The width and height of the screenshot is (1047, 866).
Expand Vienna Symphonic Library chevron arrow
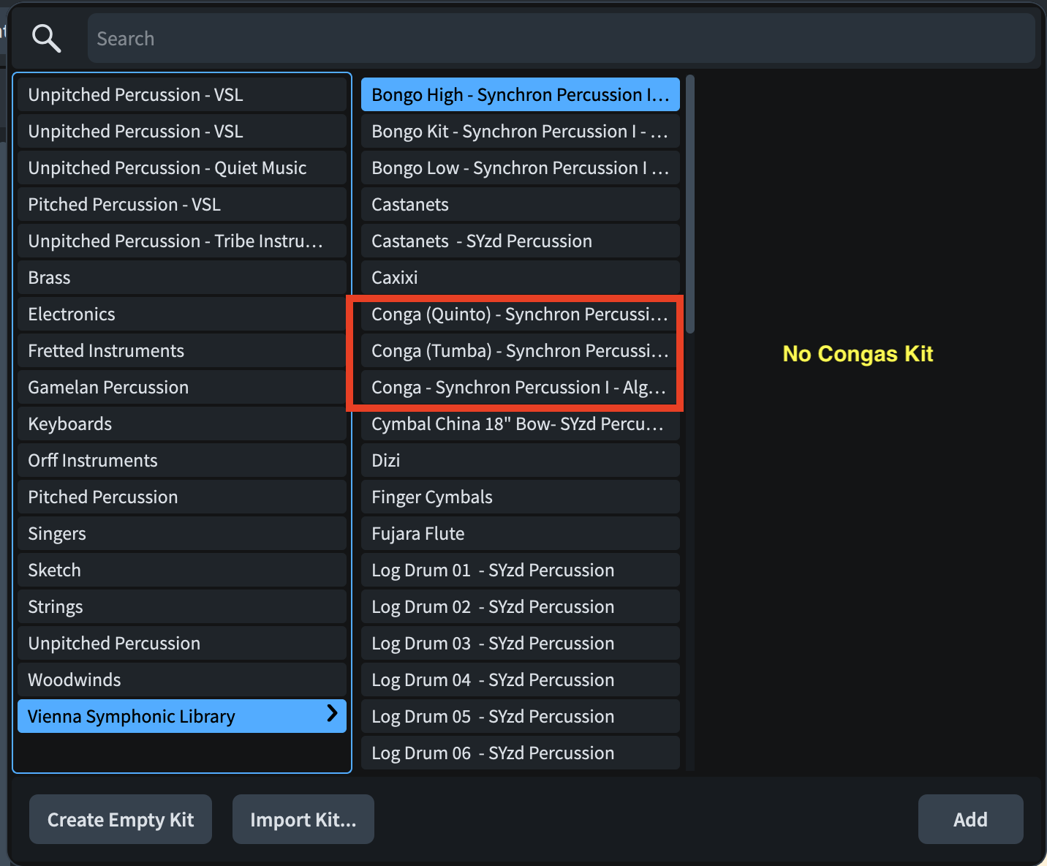(x=332, y=713)
